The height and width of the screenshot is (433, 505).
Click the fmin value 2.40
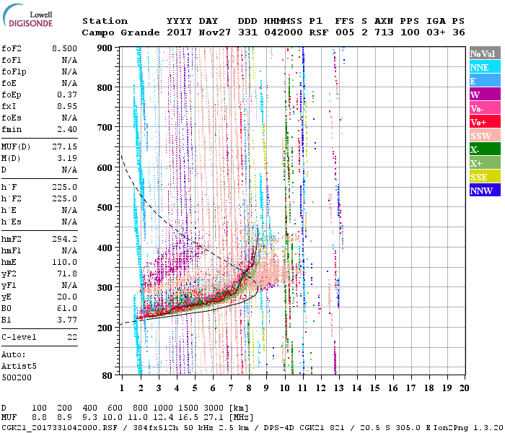tap(67, 130)
